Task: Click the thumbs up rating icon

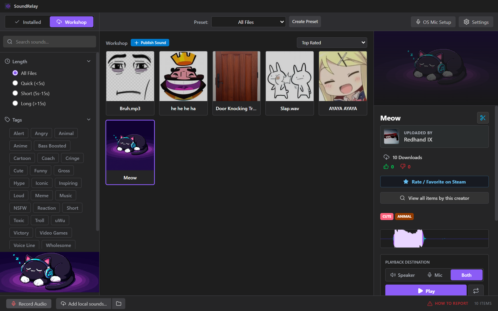Action: (x=386, y=167)
